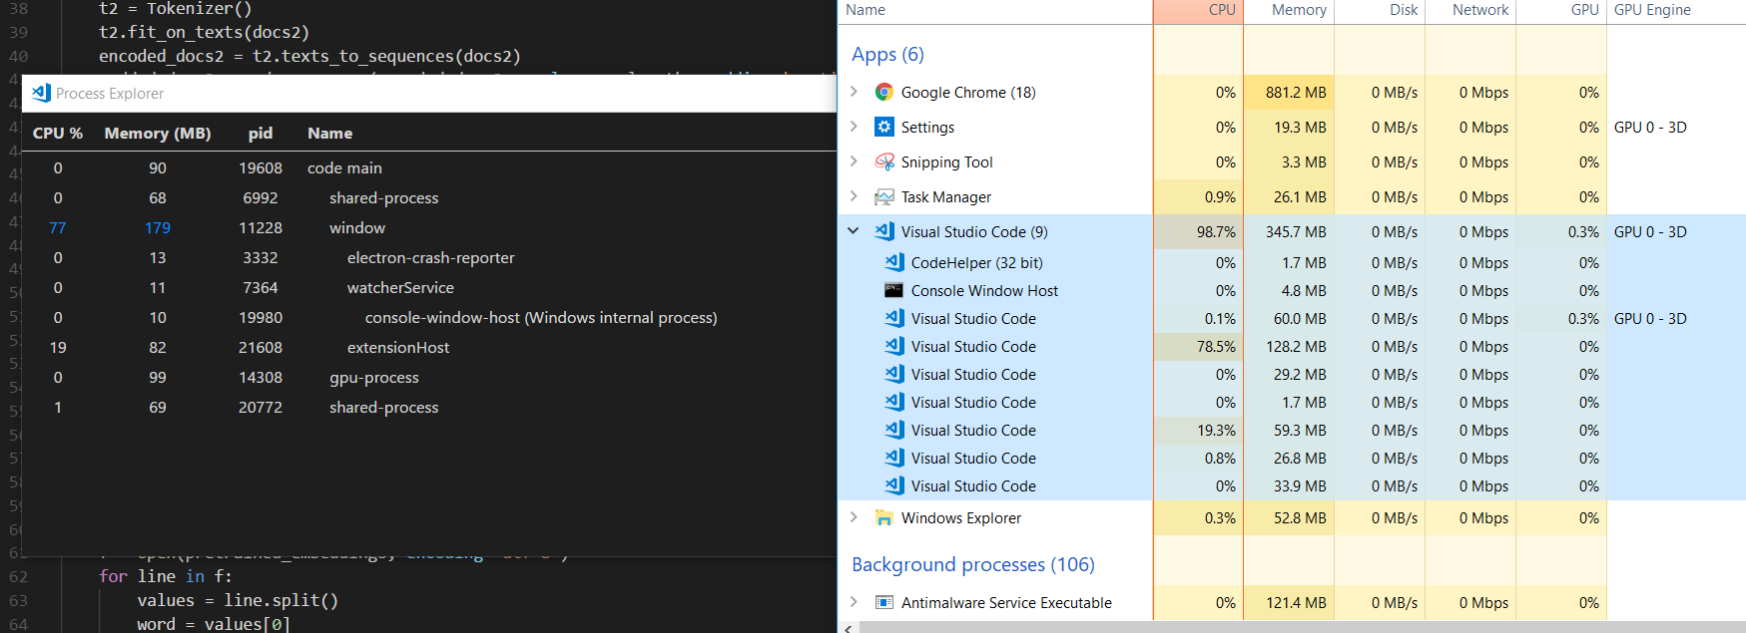Expand the Google Chrome process group
Image resolution: width=1746 pixels, height=633 pixels.
[854, 92]
